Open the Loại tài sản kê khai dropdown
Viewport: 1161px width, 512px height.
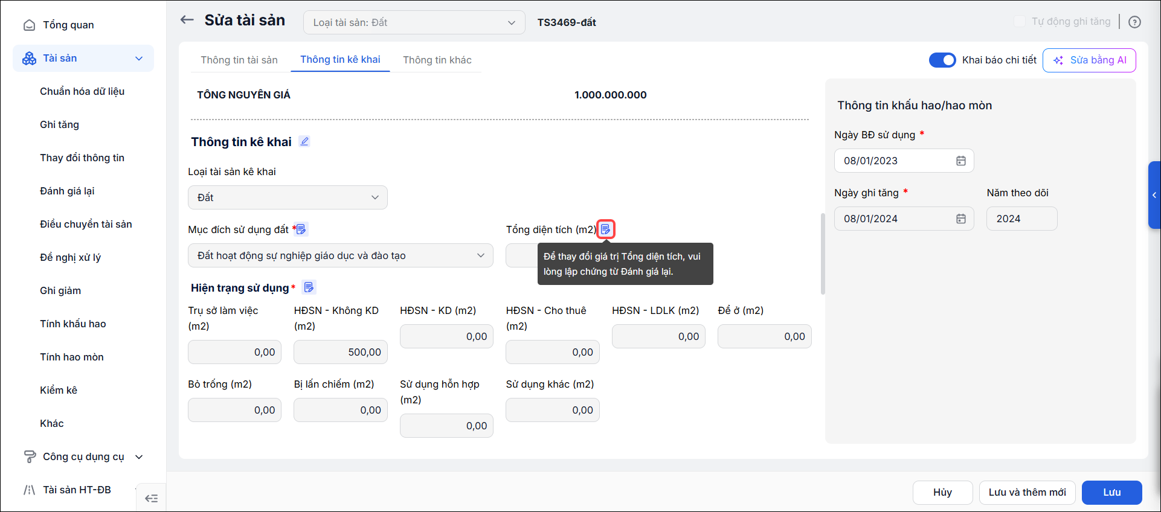(x=288, y=197)
